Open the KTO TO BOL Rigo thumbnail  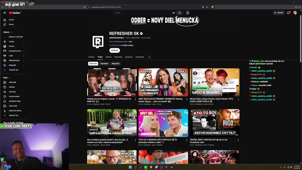[x=215, y=123]
